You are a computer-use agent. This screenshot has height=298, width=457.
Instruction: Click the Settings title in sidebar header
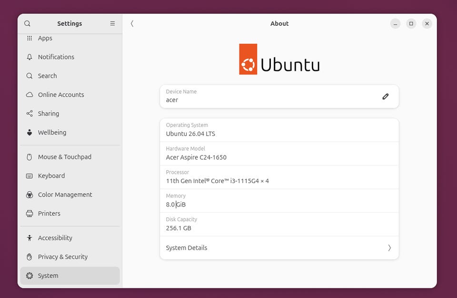[x=70, y=23]
